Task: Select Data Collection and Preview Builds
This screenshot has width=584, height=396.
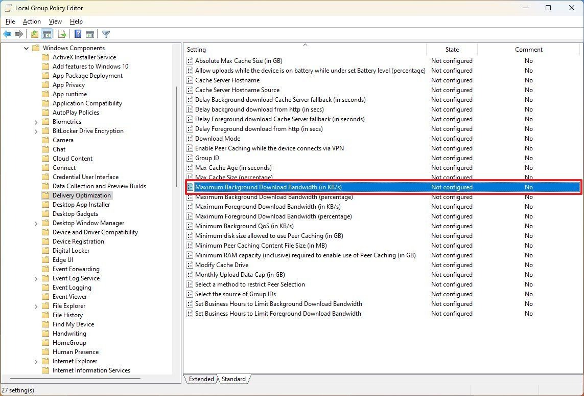Action: click(x=99, y=186)
